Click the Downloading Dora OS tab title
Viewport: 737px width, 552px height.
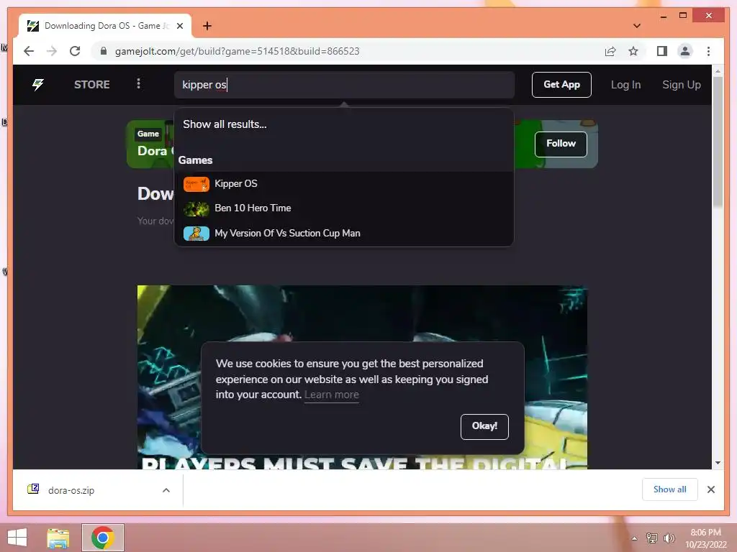pos(107,26)
